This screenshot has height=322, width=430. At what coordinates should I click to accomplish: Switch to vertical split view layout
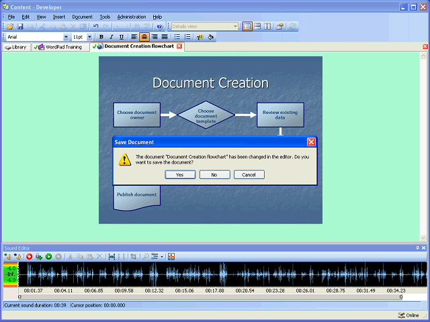267,27
